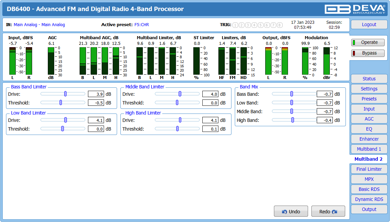Screen dimensions: 390x222
Task: Click Low Band Limiter Drive slider handle
Action: point(66,120)
